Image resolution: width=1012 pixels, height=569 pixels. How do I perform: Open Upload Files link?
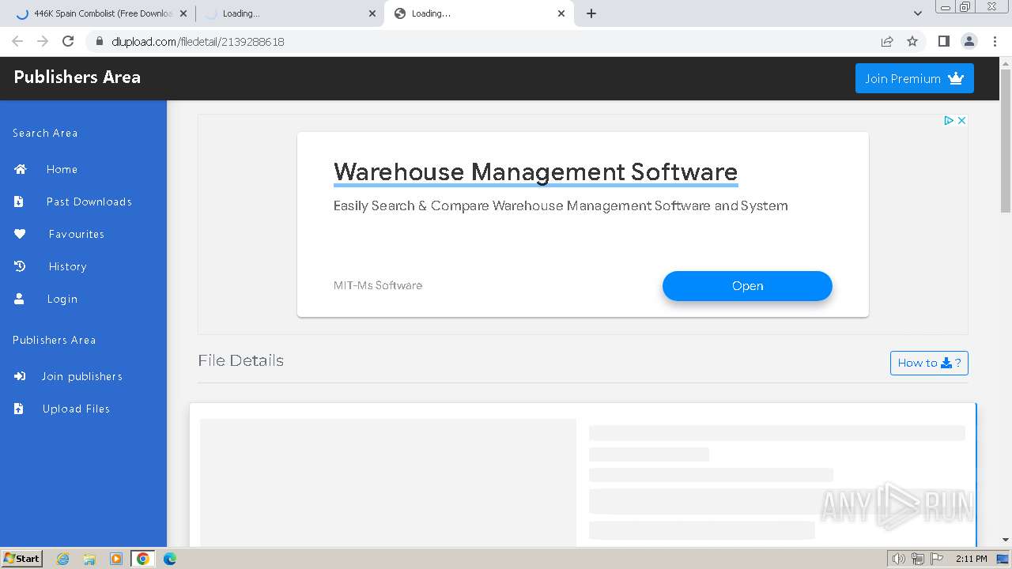pyautogui.click(x=76, y=409)
